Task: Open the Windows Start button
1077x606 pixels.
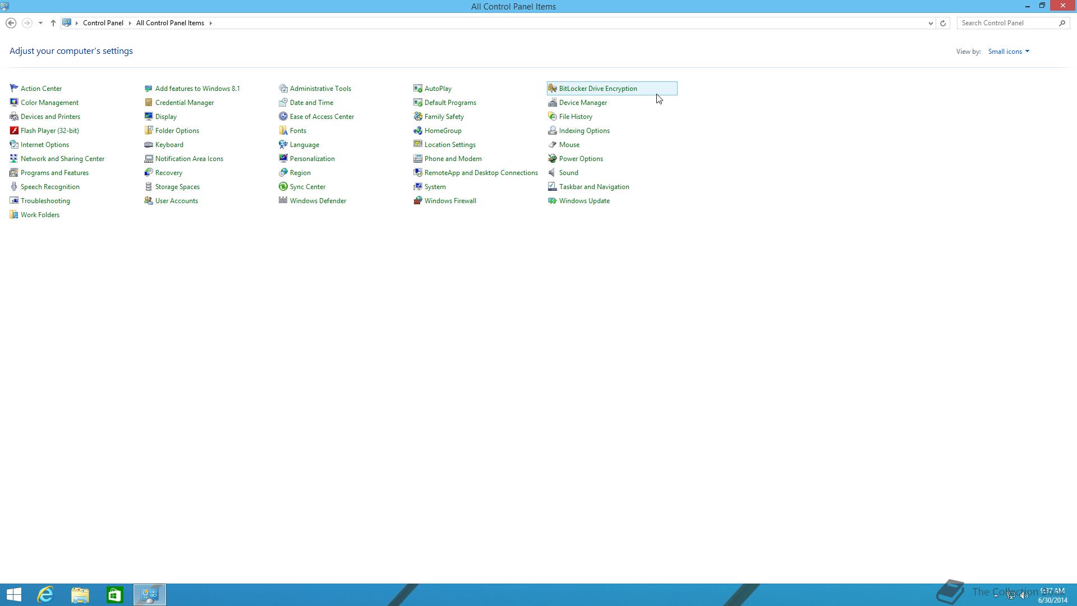Action: click(x=13, y=595)
